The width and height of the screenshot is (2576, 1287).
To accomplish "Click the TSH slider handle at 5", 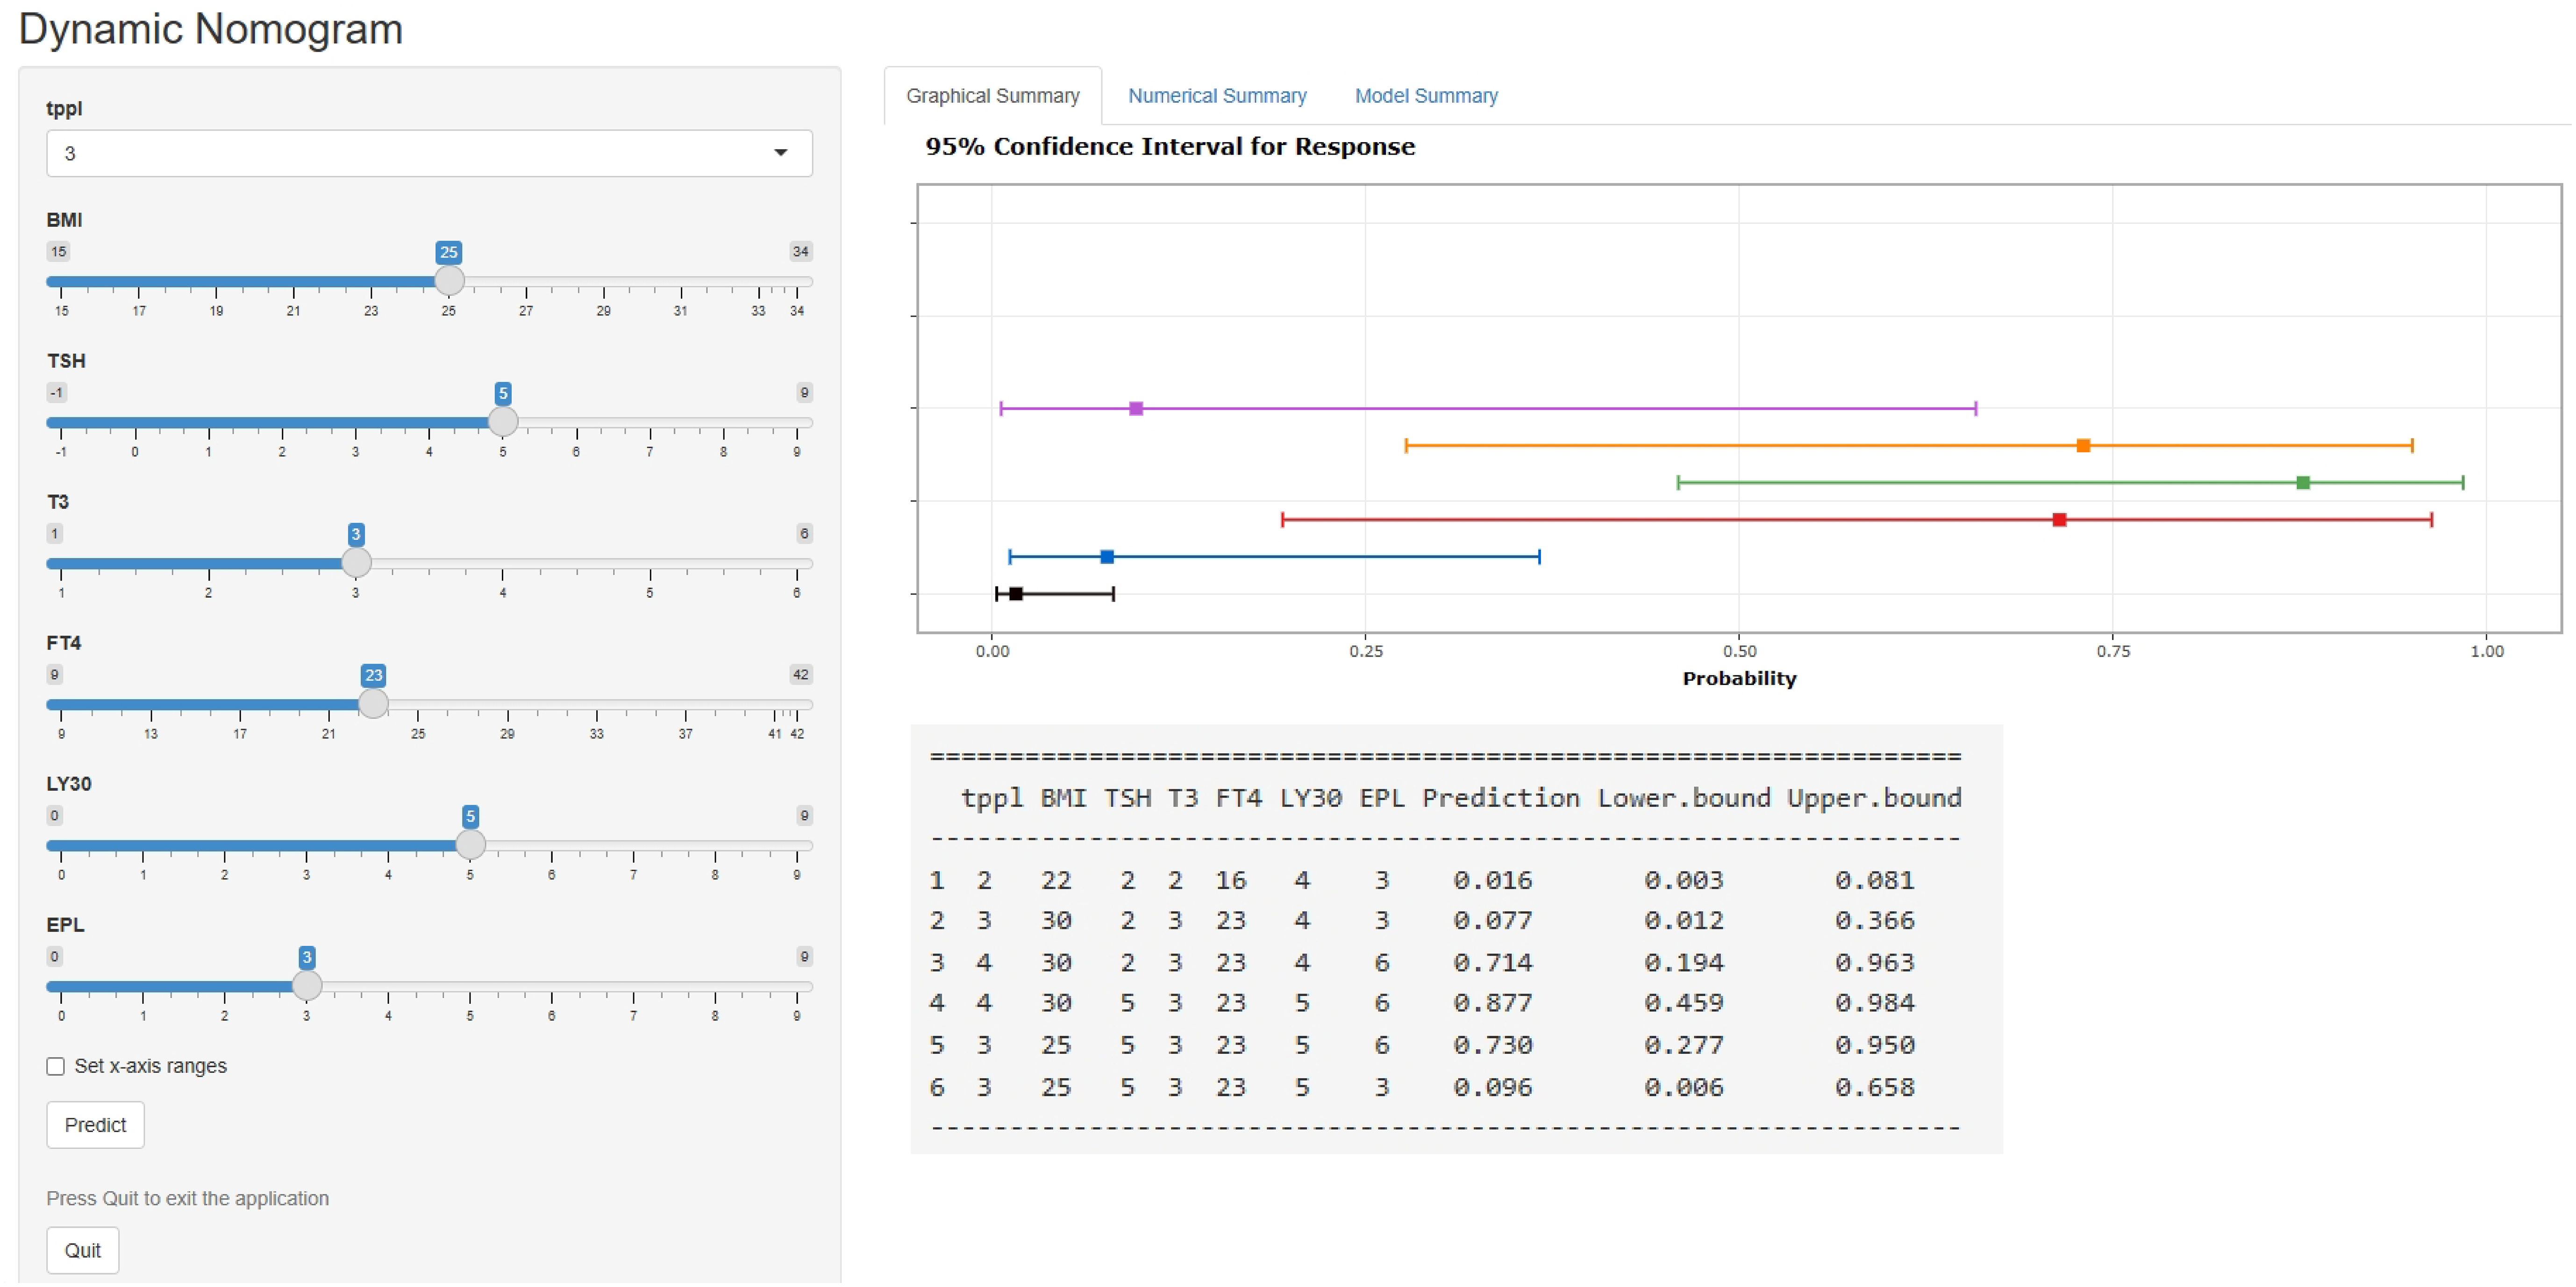I will [x=503, y=422].
